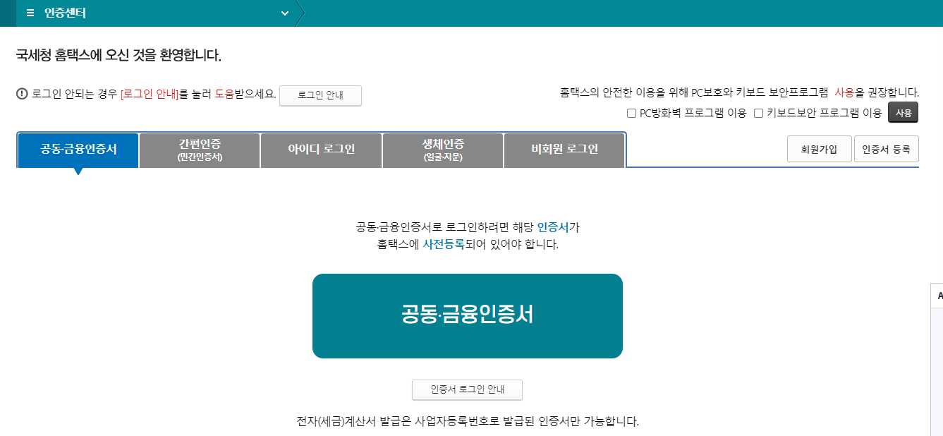Screen dimensions: 943x436
Task: Click the 인증서 등록 button
Action: pyautogui.click(x=887, y=149)
